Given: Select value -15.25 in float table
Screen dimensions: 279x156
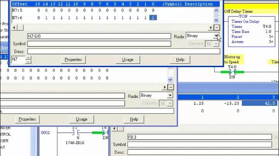Looking at the screenshot, I should click(x=231, y=103).
